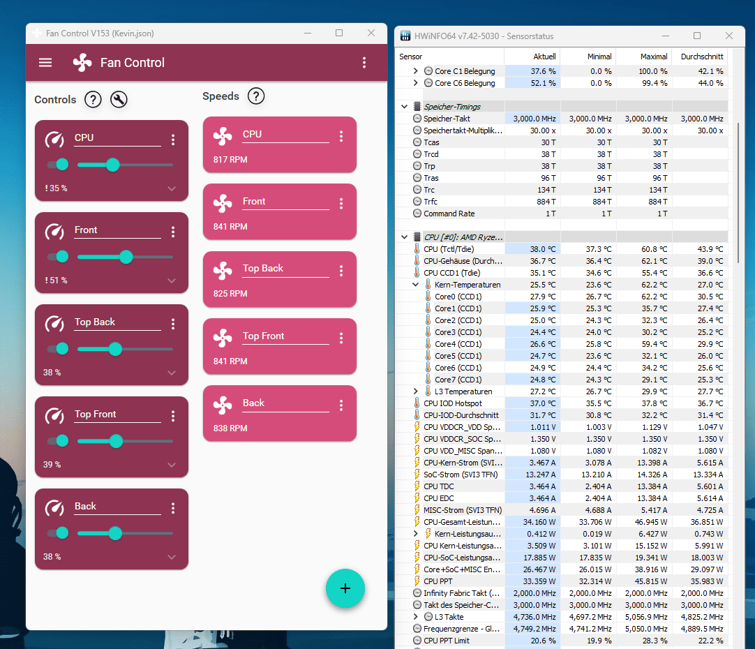755x649 pixels.
Task: Click the fan icon on Top Back speed card
Action: [223, 271]
